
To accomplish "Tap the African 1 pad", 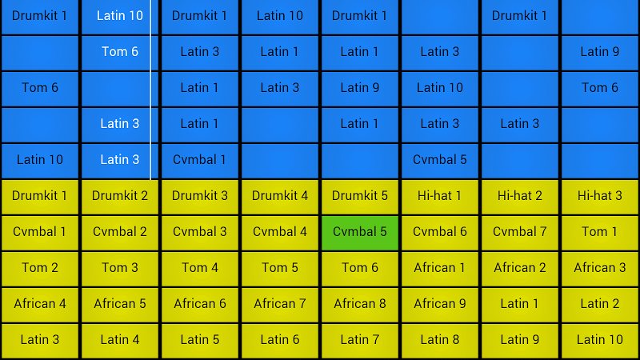I will tap(439, 268).
